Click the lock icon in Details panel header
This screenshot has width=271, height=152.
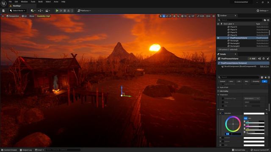(268, 59)
